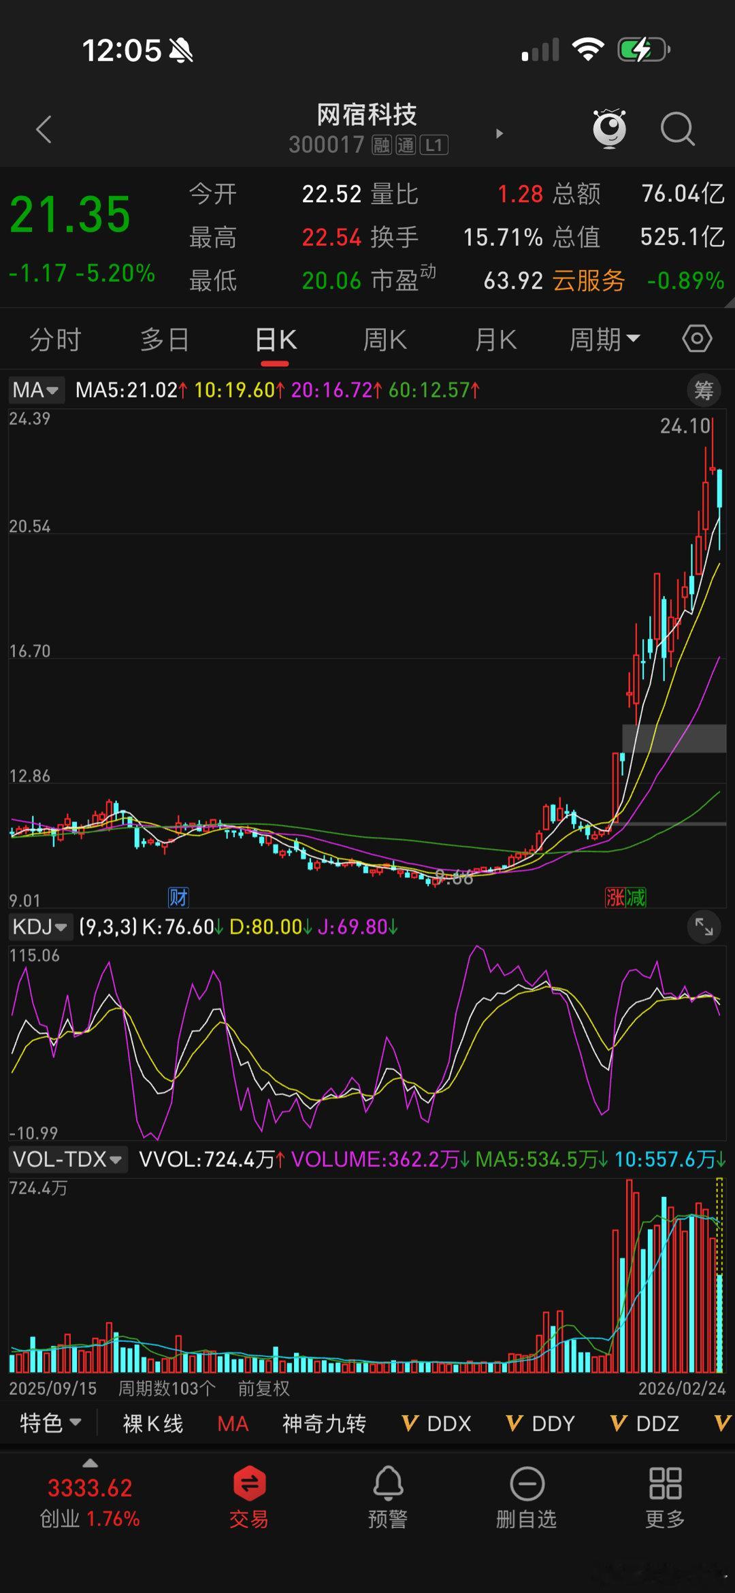Tap 前复权 adjustment setting
The width and height of the screenshot is (735, 1593).
(x=264, y=1388)
